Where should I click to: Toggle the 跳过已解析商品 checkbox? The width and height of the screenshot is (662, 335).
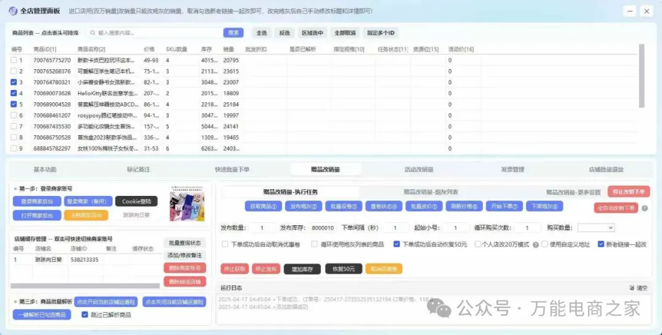pos(85,315)
